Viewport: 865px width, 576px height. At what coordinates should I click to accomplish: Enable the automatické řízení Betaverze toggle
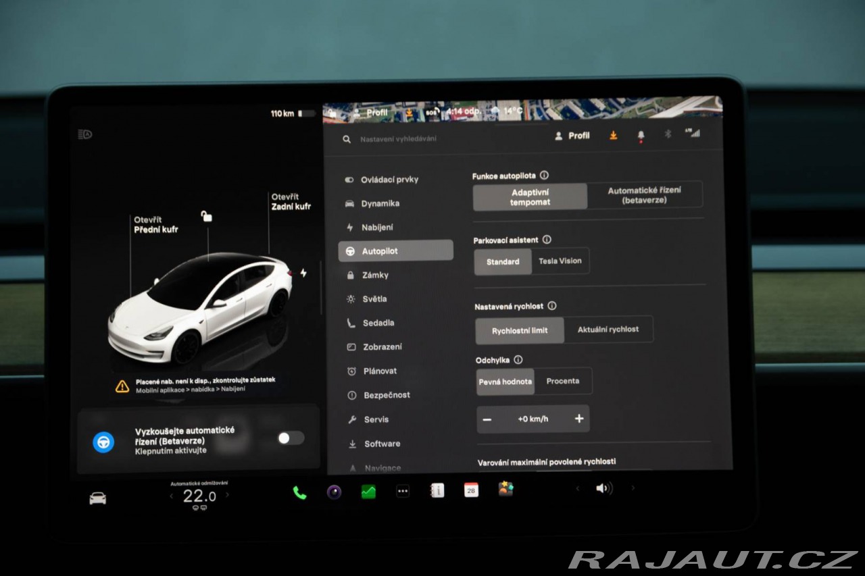[291, 438]
